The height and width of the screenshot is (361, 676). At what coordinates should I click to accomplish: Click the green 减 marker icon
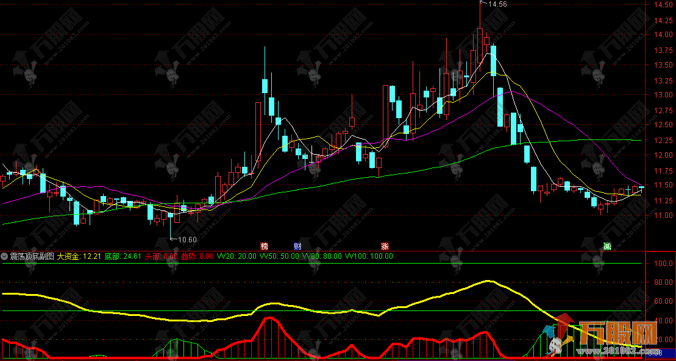pos(607,247)
